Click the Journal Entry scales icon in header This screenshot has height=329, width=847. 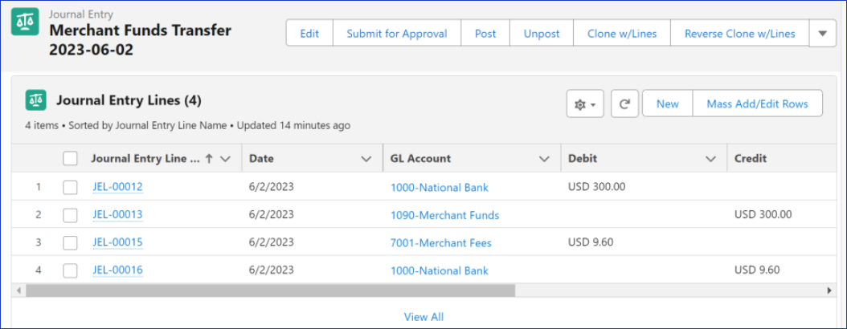tap(25, 23)
